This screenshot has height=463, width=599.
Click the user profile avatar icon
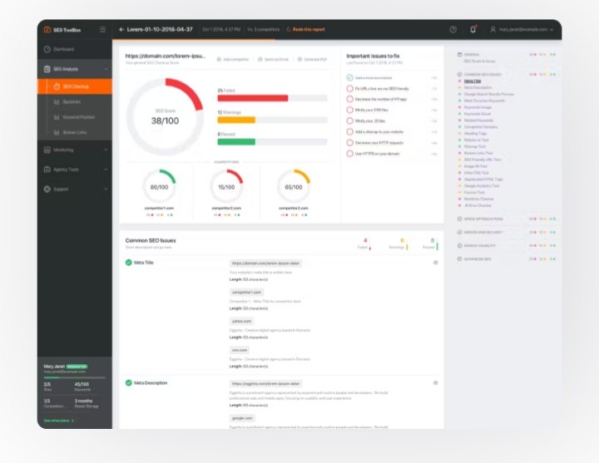coord(493,29)
